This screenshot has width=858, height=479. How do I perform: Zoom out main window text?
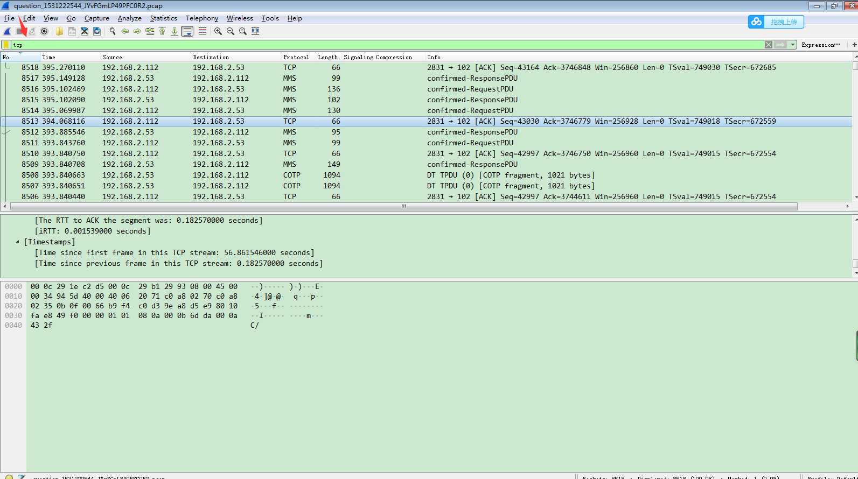(231, 31)
